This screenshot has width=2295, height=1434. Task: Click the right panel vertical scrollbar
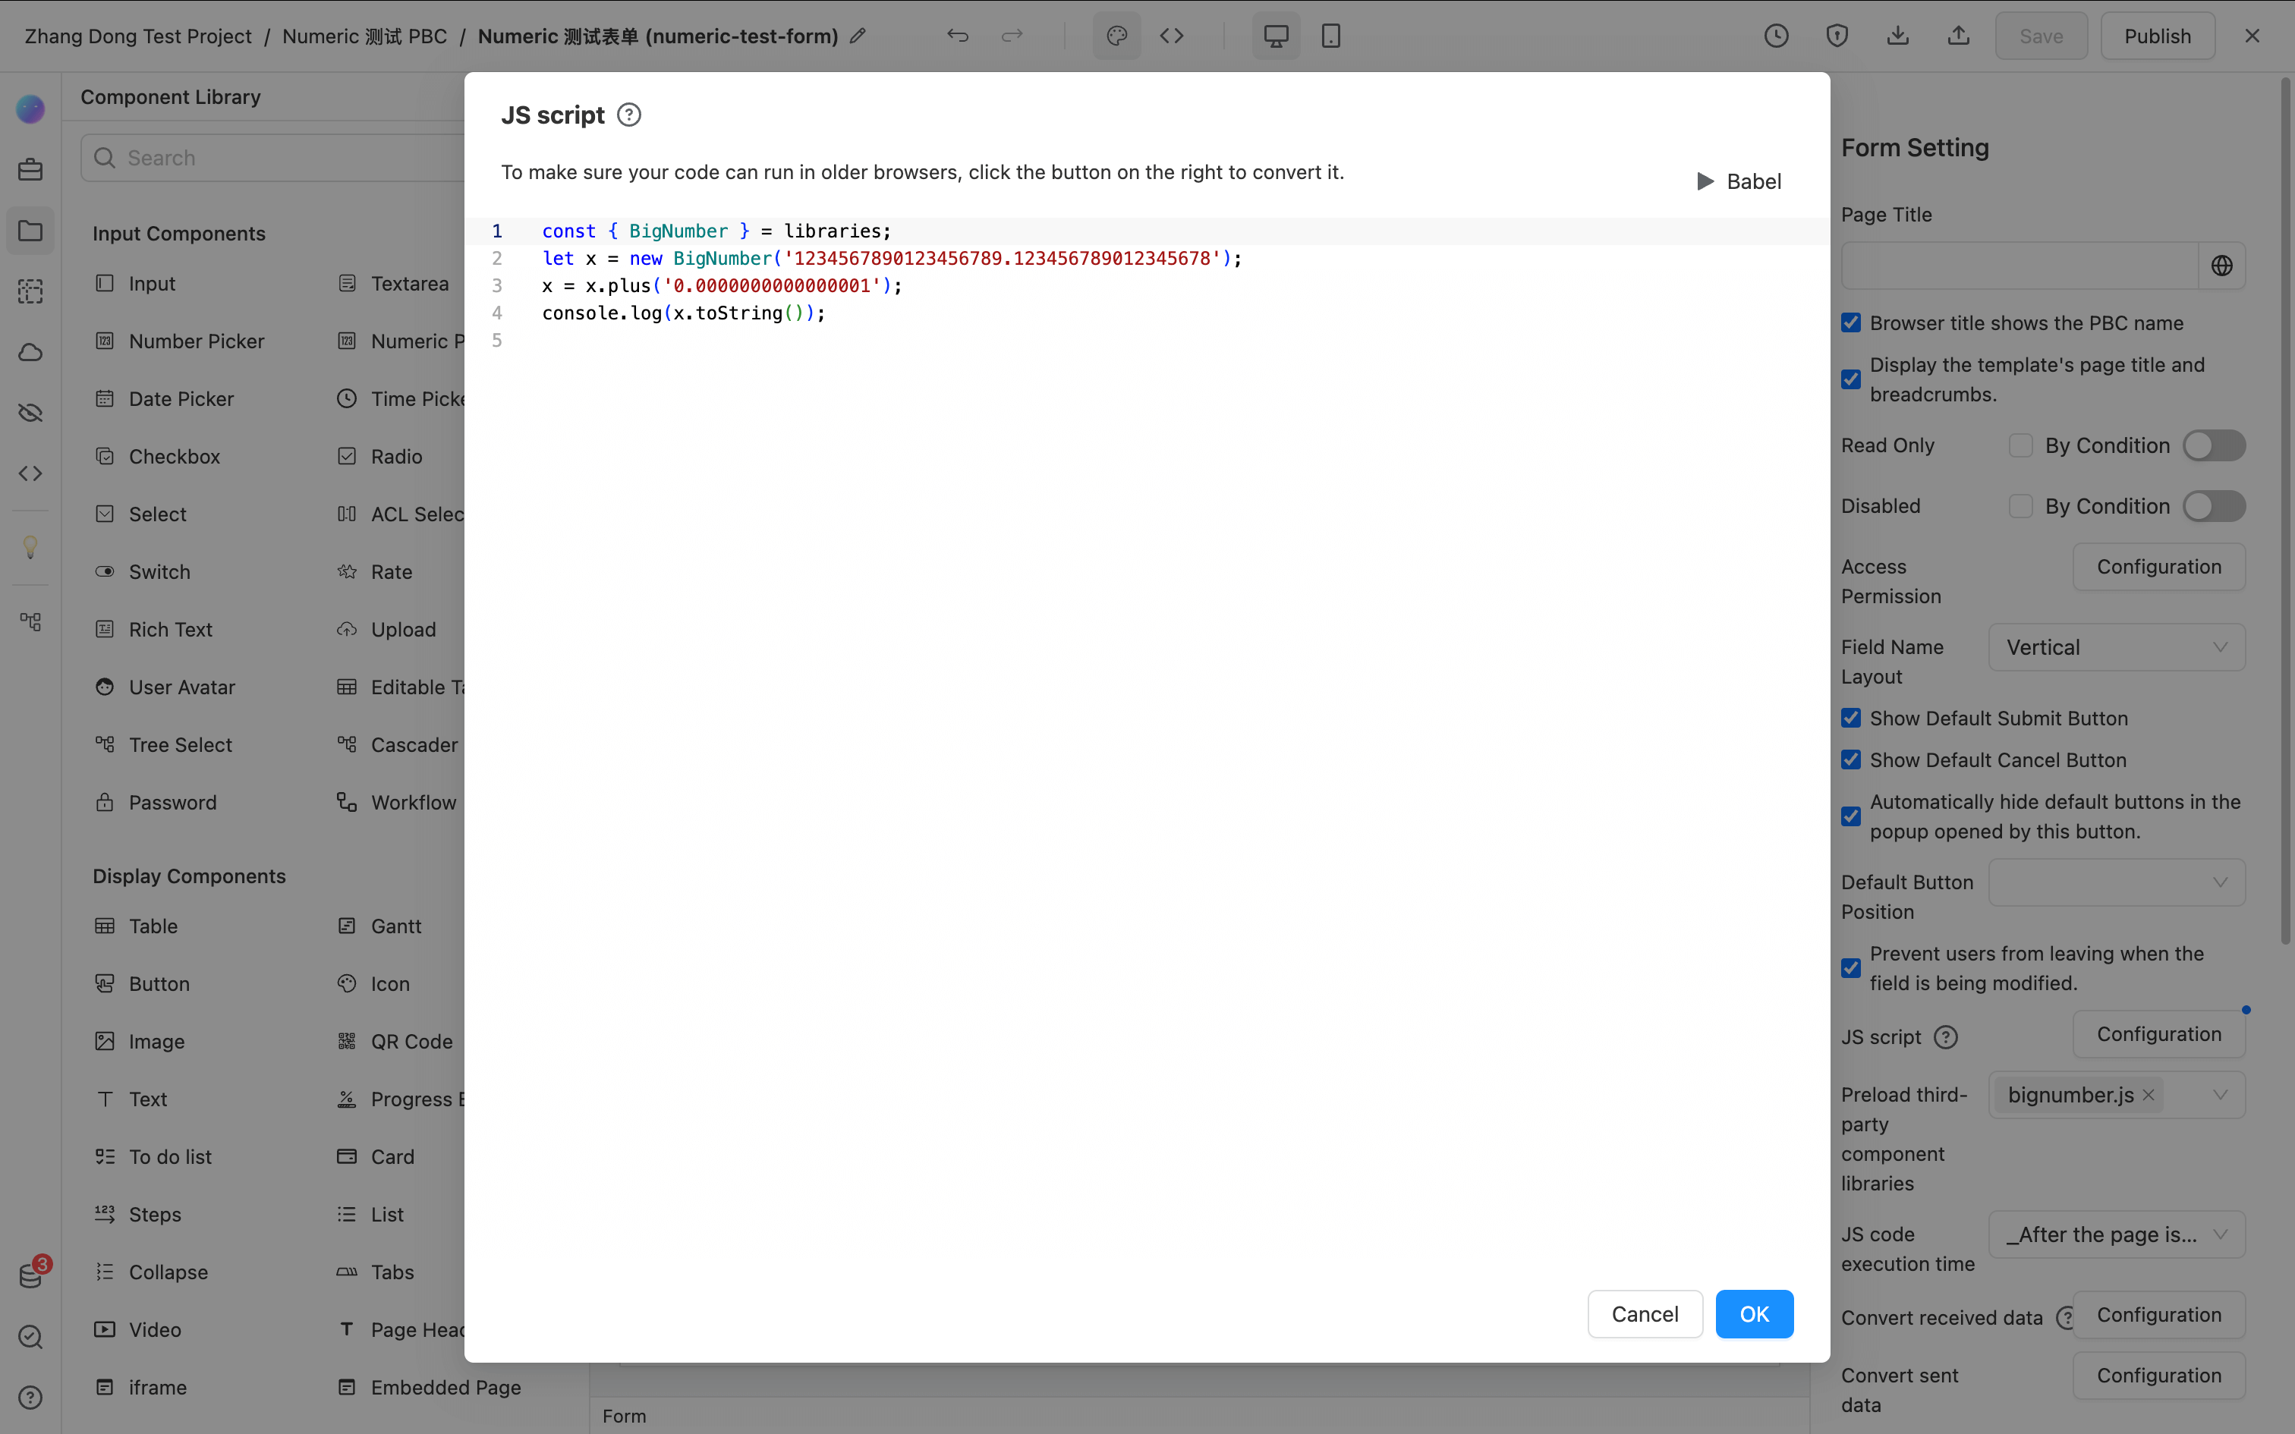(x=2284, y=512)
